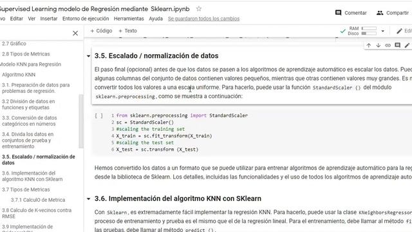Close the table of contents panel
The image size is (412, 232).
coord(75,33)
